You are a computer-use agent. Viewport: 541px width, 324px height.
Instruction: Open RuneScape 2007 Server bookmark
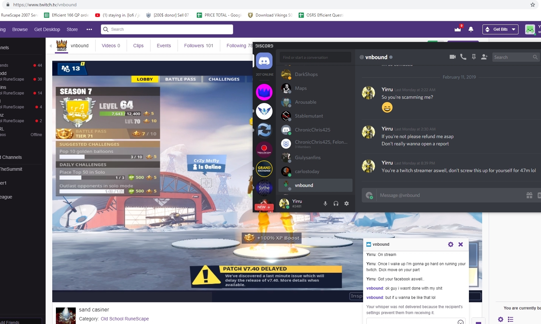pos(19,15)
